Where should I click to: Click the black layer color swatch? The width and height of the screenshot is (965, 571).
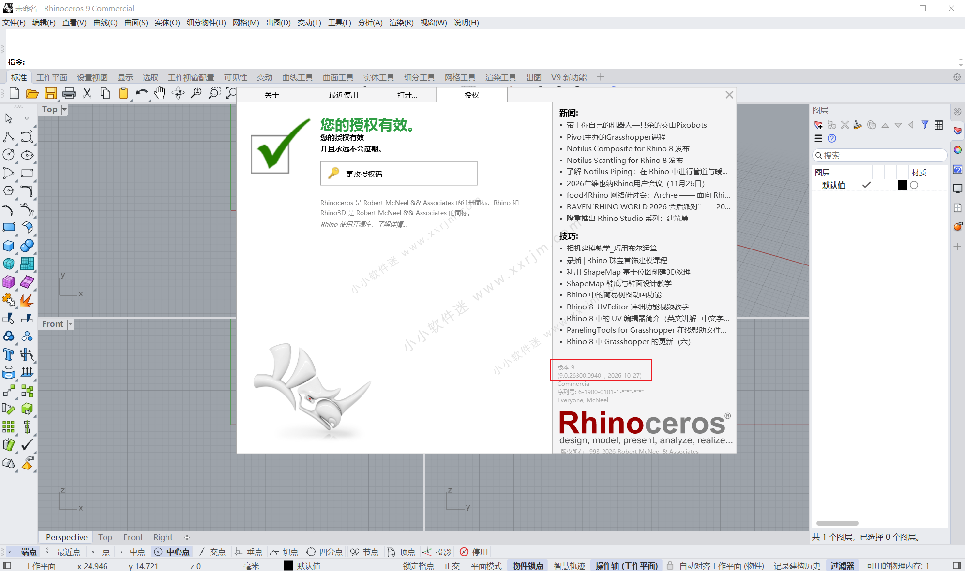pyautogui.click(x=903, y=185)
